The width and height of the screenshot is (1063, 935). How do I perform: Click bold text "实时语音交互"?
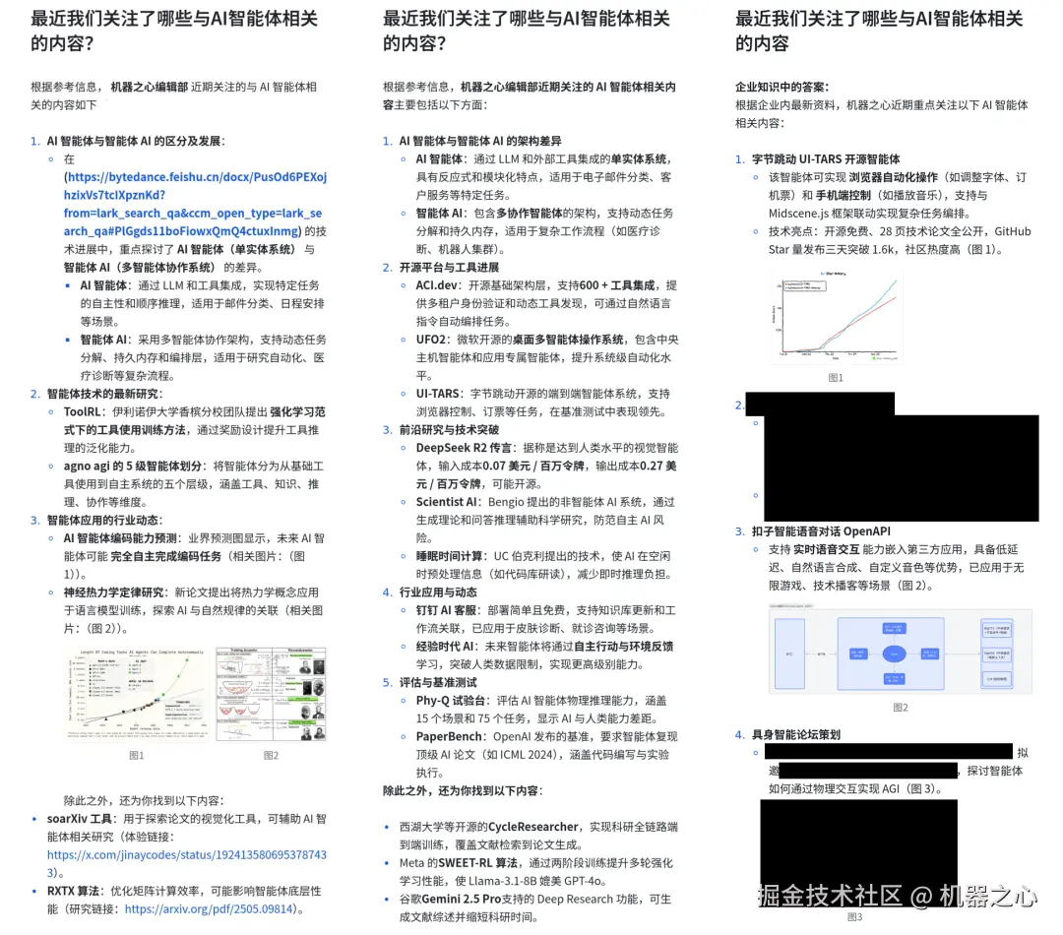click(826, 550)
